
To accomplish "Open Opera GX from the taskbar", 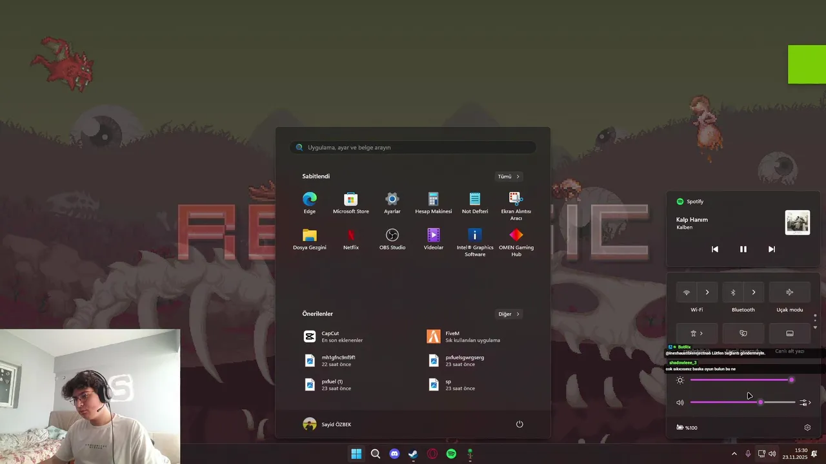I will coord(432,454).
